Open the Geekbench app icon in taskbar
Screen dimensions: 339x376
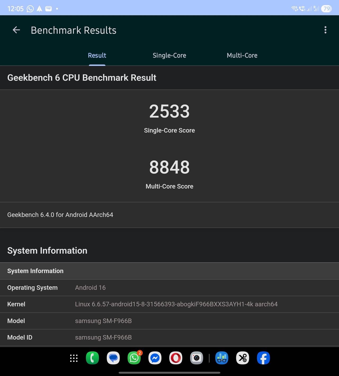(222, 358)
